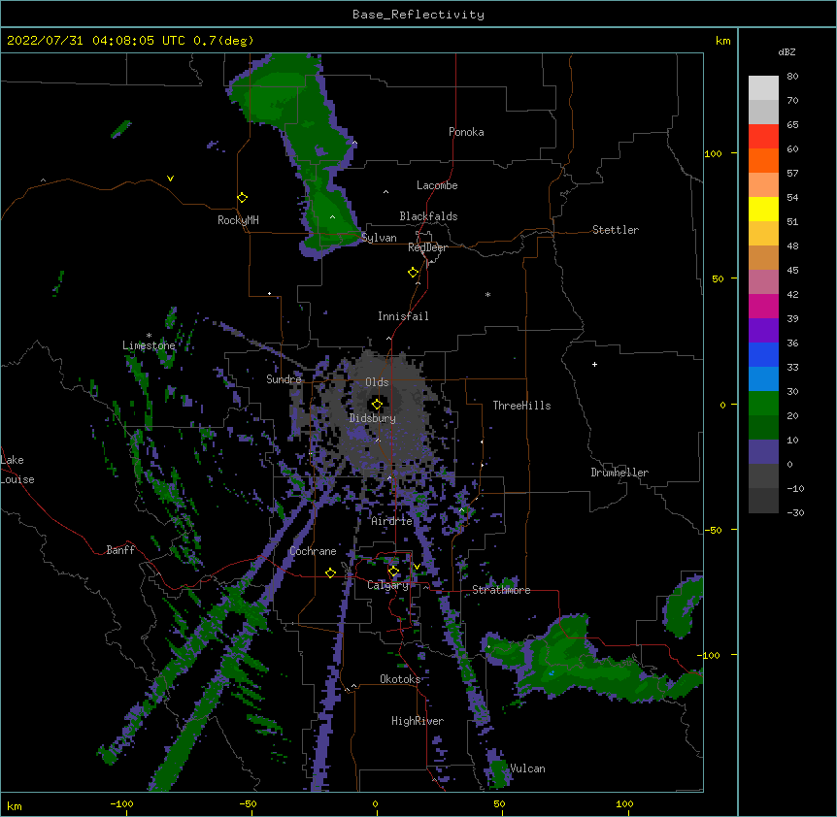
Task: Click the yellow 54 dBZ legend swatch
Action: pos(763,209)
